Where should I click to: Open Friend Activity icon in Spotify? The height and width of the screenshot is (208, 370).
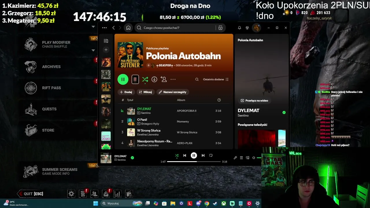pos(247,28)
